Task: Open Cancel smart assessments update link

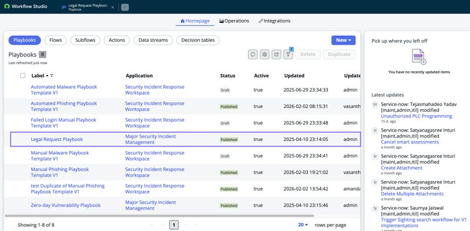Action: (x=409, y=142)
